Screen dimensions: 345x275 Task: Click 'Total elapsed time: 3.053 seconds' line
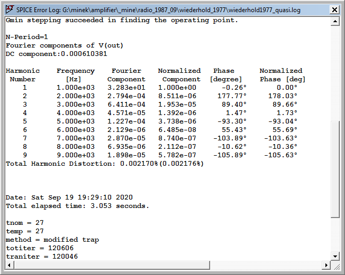tap(77, 206)
